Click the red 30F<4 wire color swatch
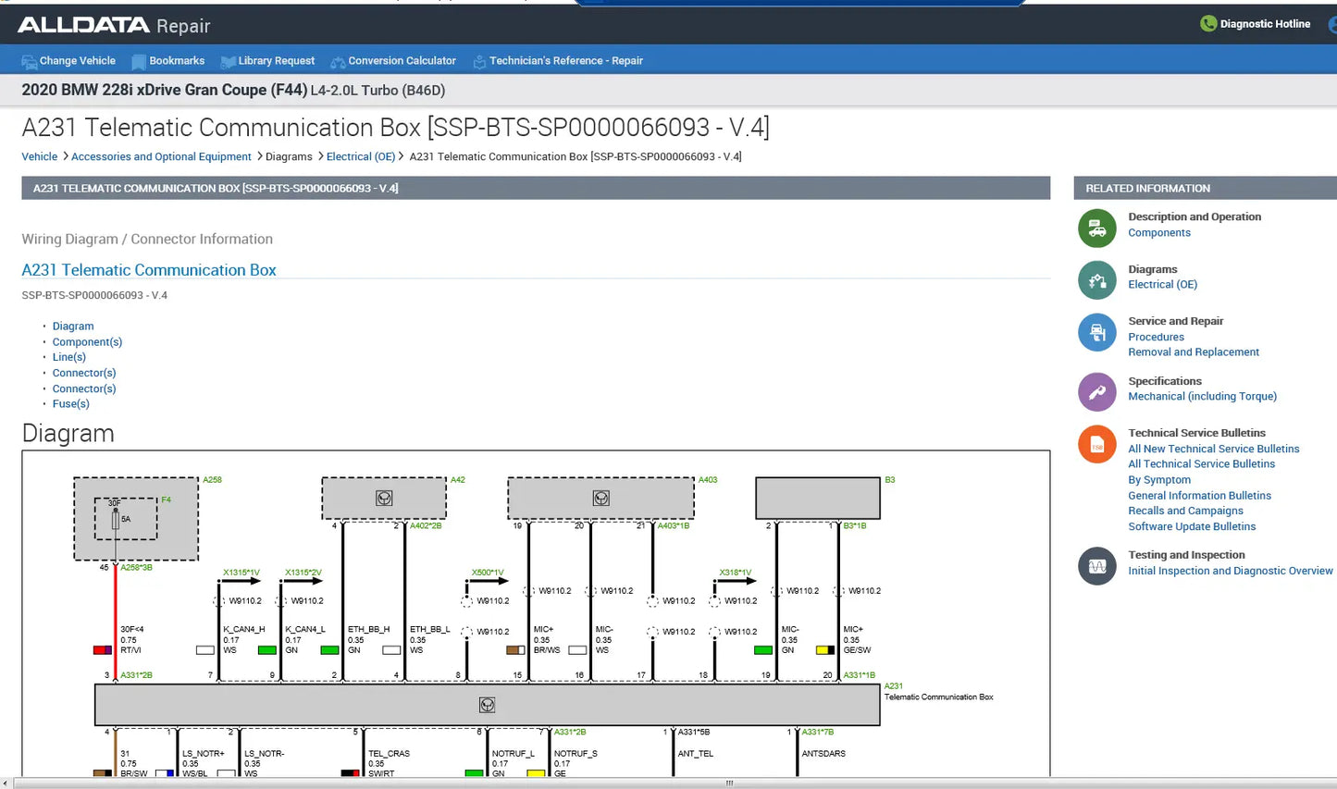Viewport: 1337px width, 789px height. [x=102, y=650]
